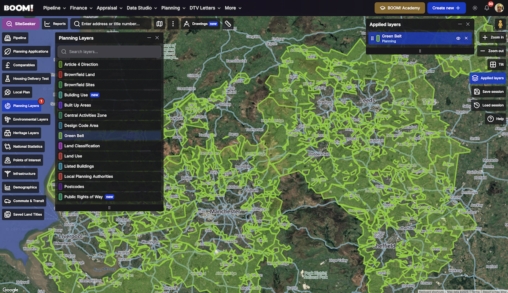Open Environmental Layers sidebar panel

[x=26, y=119]
